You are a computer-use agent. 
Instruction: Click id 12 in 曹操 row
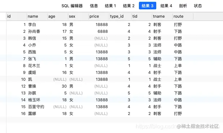(23, 86)
